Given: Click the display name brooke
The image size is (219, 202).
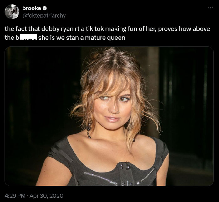Looking at the screenshot, I should (32, 8).
